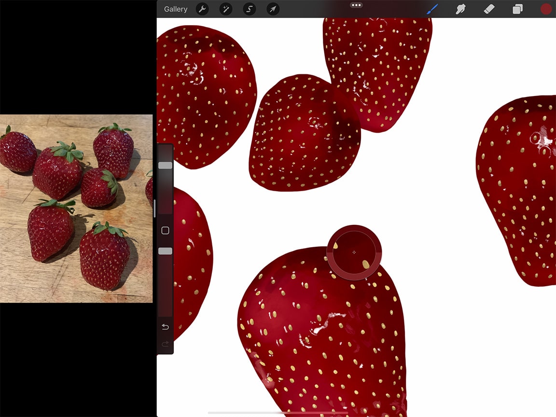
Task: Open the canvas options ellipsis menu
Action: pyautogui.click(x=356, y=5)
